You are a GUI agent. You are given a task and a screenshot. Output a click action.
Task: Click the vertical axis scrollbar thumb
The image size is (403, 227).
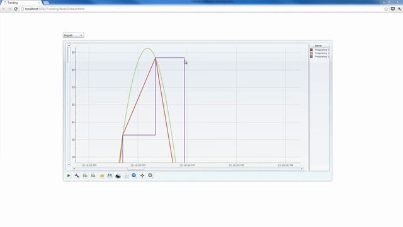[x=69, y=55]
